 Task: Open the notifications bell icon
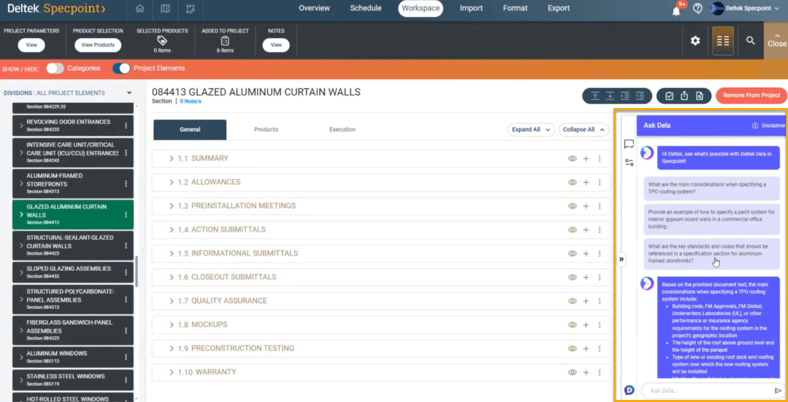tap(676, 11)
